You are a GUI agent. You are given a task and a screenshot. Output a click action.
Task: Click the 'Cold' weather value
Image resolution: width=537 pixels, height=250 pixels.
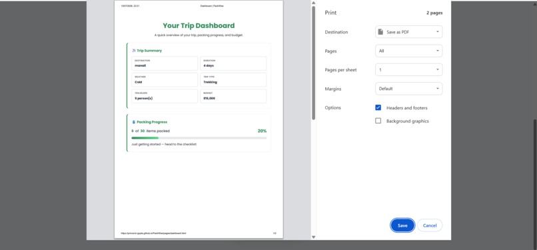(x=139, y=82)
